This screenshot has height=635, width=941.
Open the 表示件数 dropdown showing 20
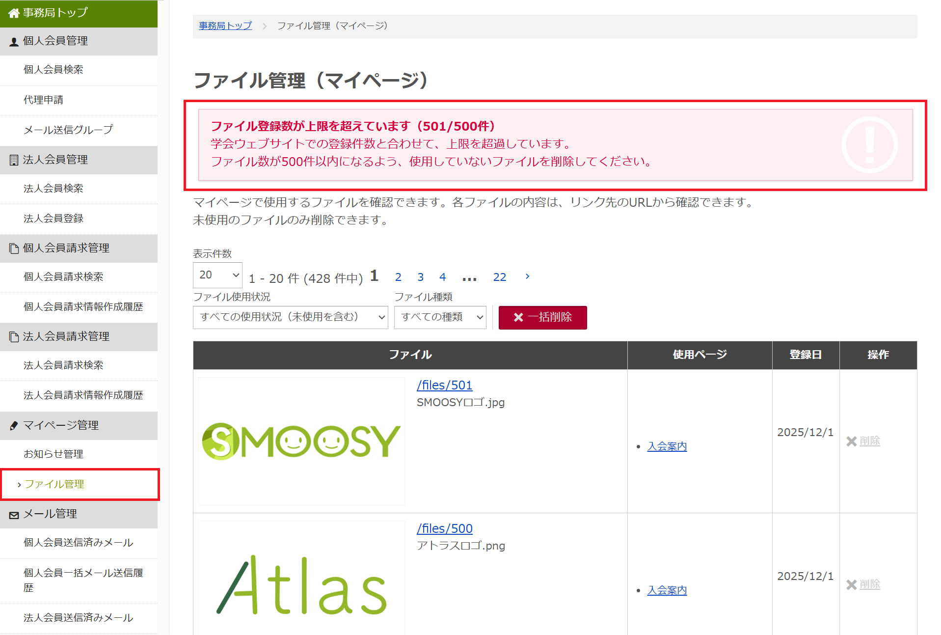[217, 275]
